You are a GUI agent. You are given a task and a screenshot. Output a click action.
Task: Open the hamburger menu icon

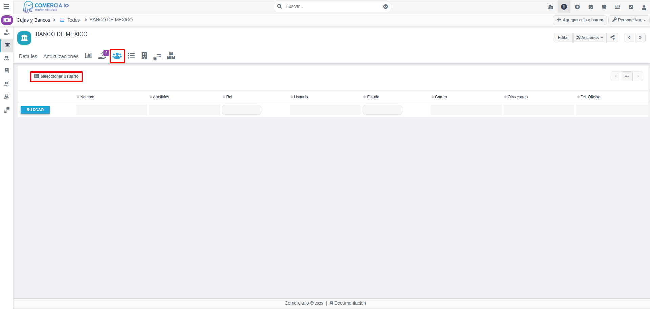tap(6, 6)
